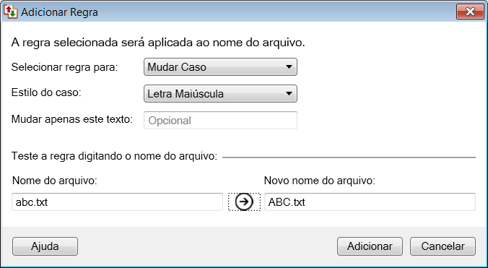Click the arrow of Selecionar regra combo box
Image resolution: width=488 pixels, height=268 pixels.
(289, 67)
